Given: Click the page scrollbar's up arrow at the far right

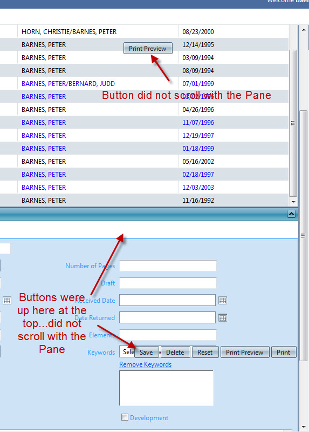Looking at the screenshot, I should (x=304, y=30).
